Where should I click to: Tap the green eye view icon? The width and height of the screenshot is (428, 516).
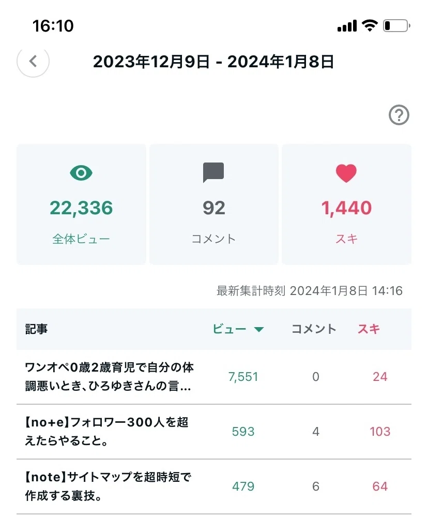click(81, 173)
